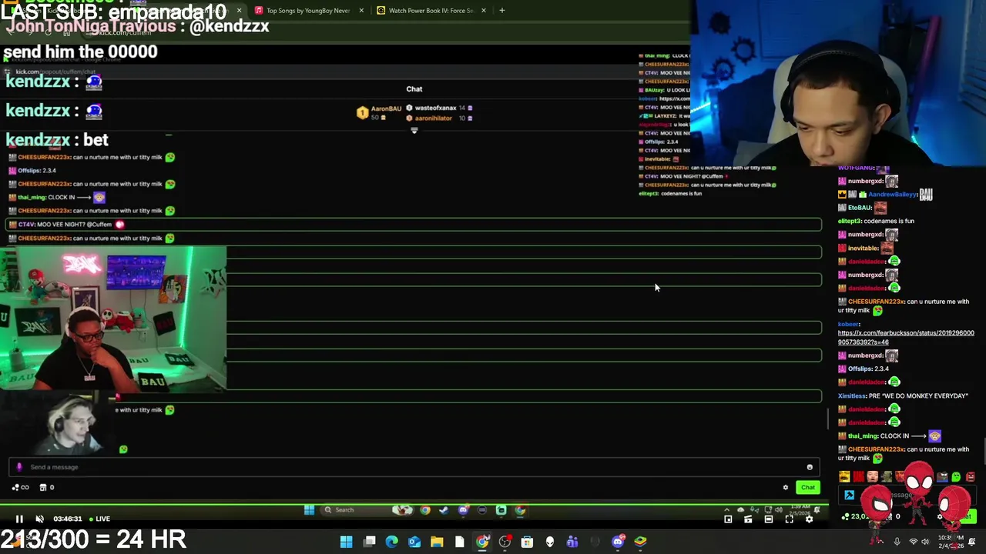Click the large streamer webcam with green lights

click(x=113, y=319)
